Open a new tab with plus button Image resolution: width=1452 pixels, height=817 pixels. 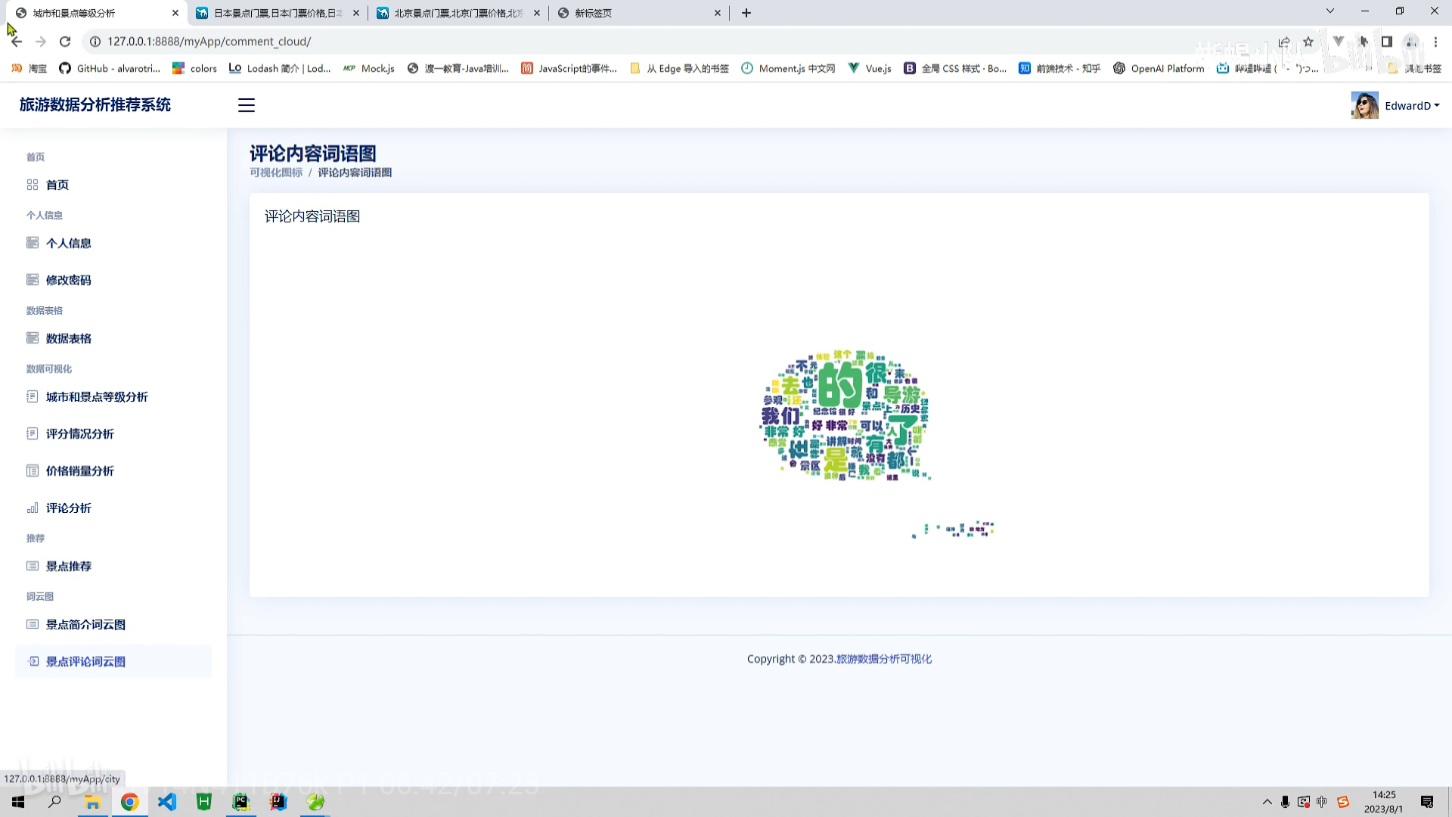pyautogui.click(x=746, y=13)
